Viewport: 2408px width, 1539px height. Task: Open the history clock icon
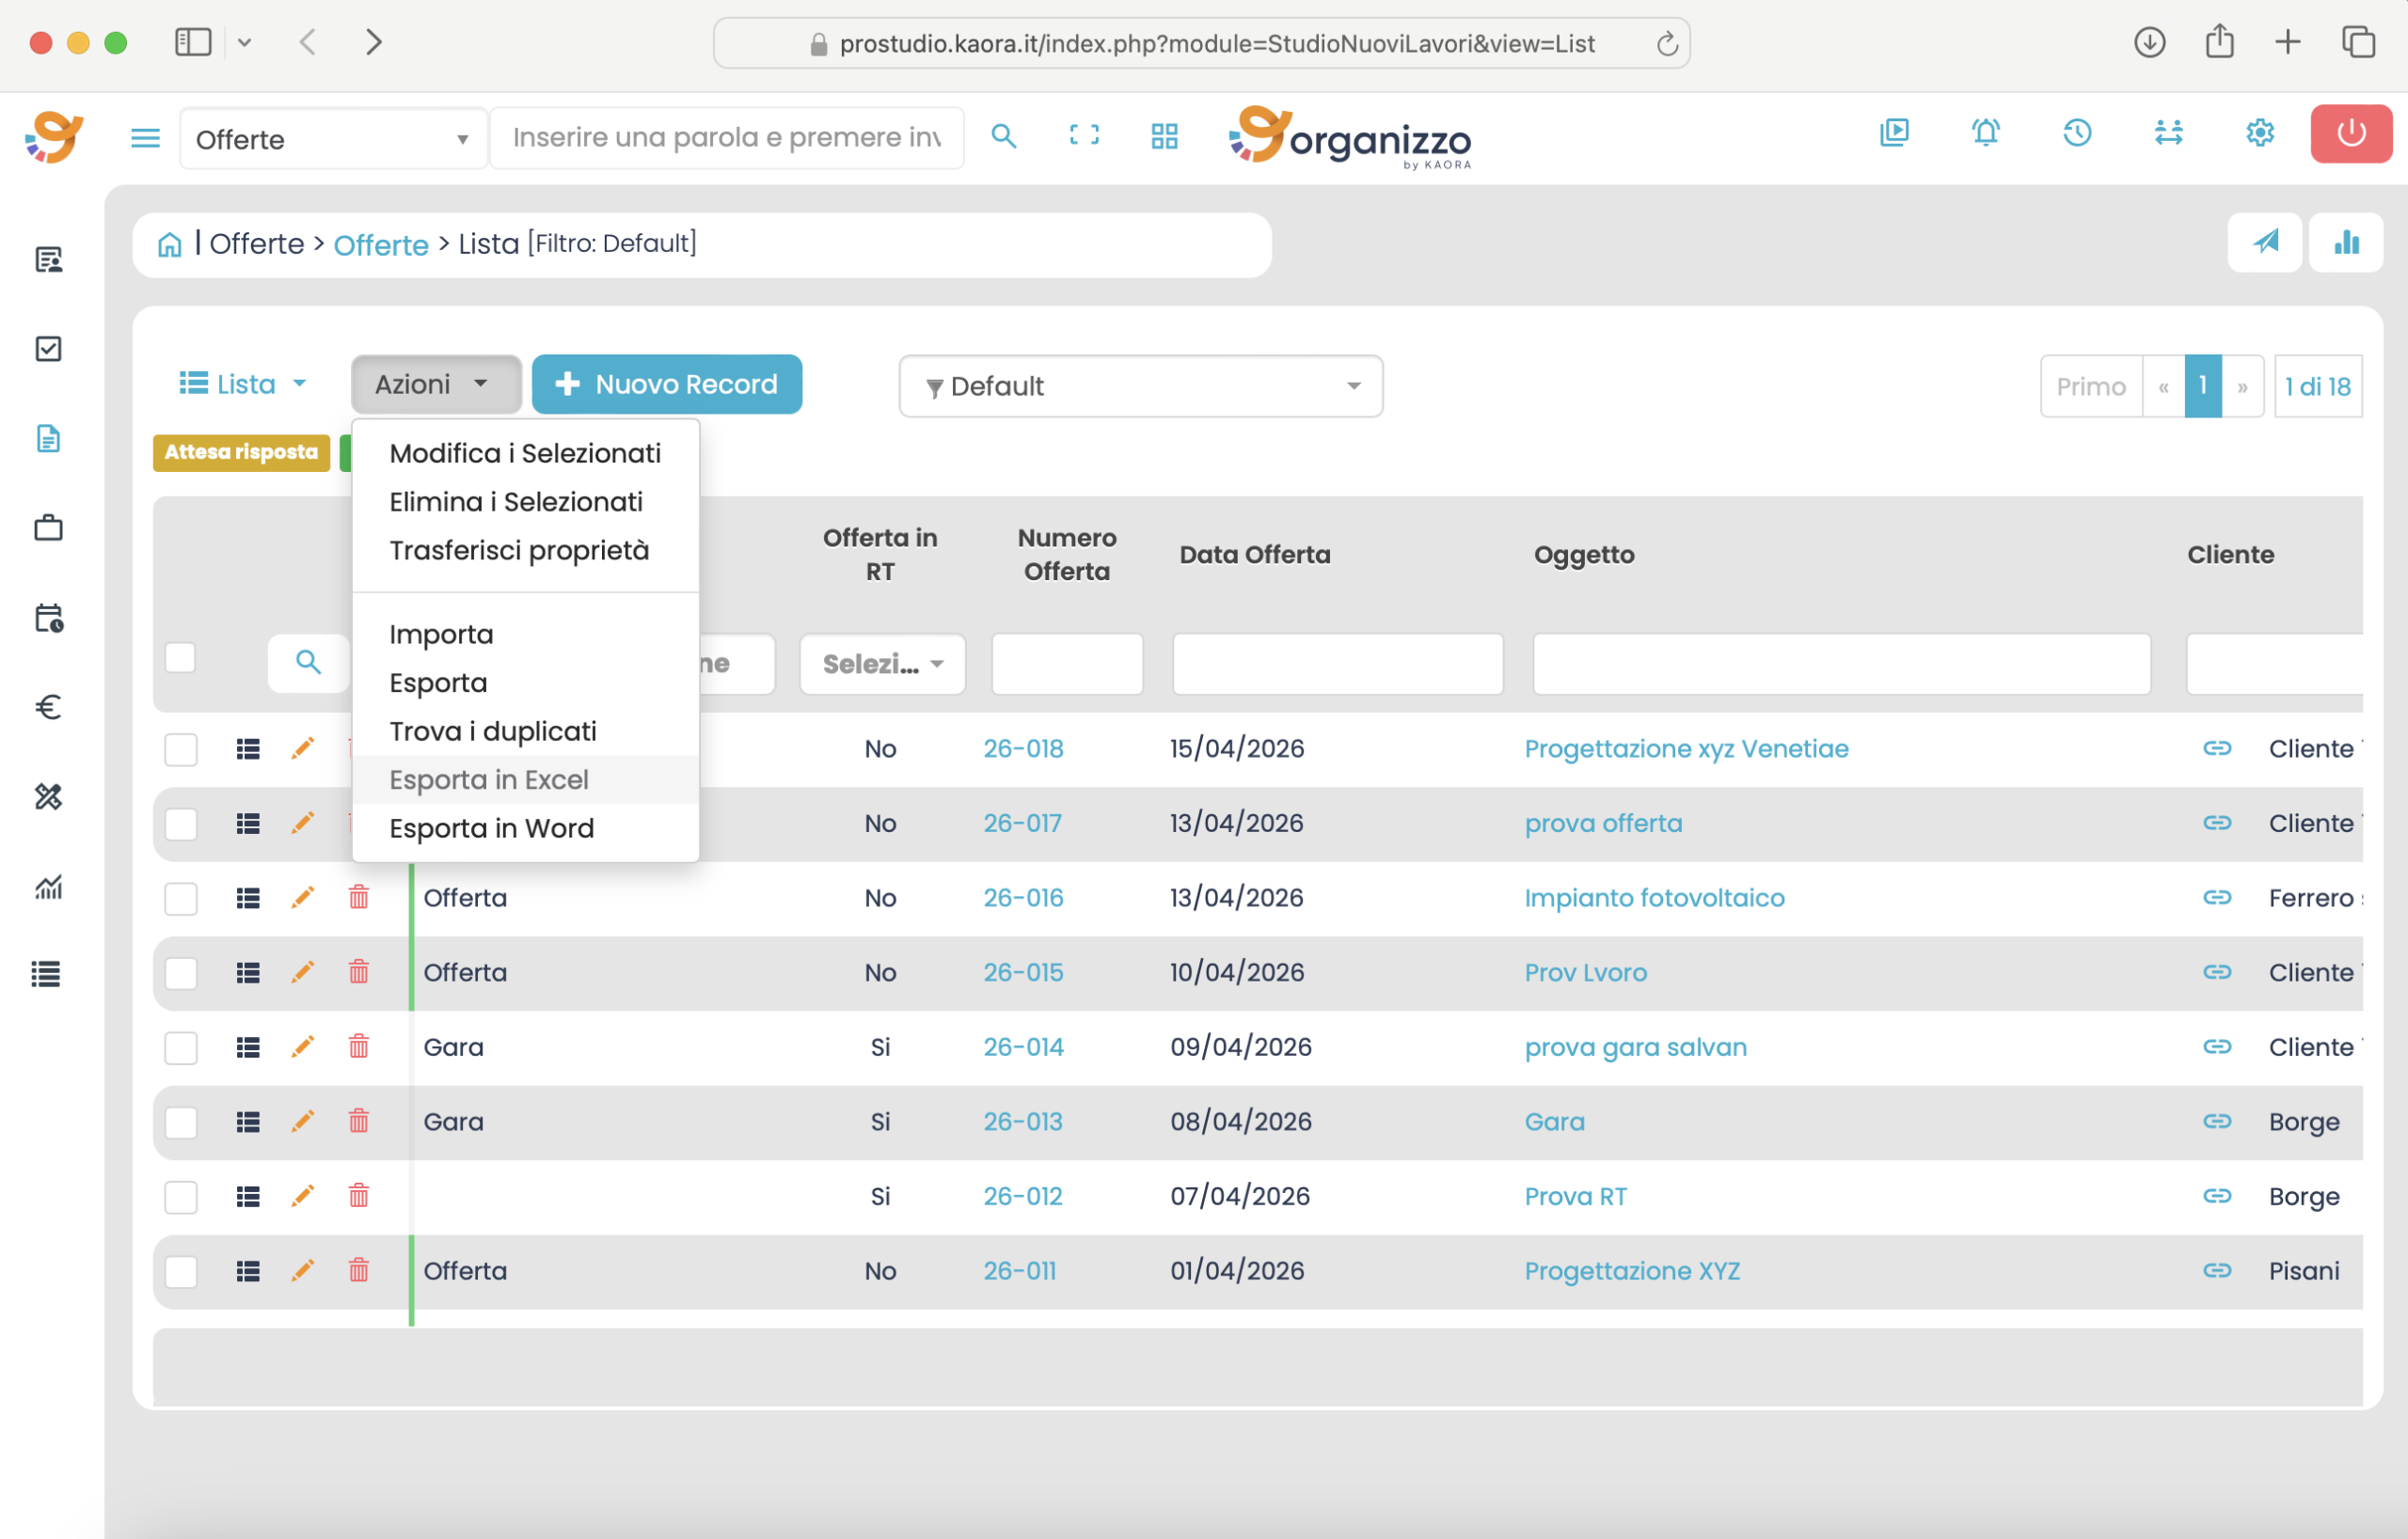pyautogui.click(x=2077, y=133)
